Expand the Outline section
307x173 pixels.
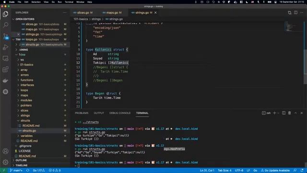pyautogui.click(x=21, y=160)
